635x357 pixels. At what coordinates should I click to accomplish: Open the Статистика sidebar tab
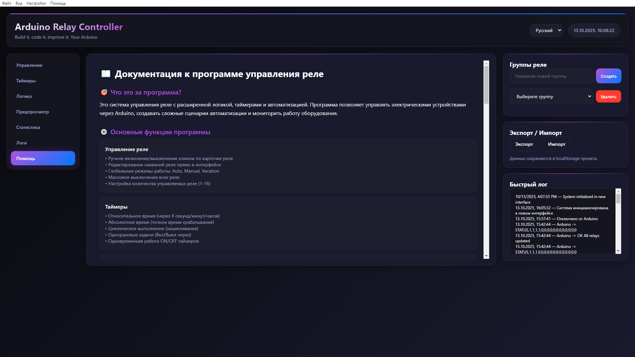coord(28,127)
